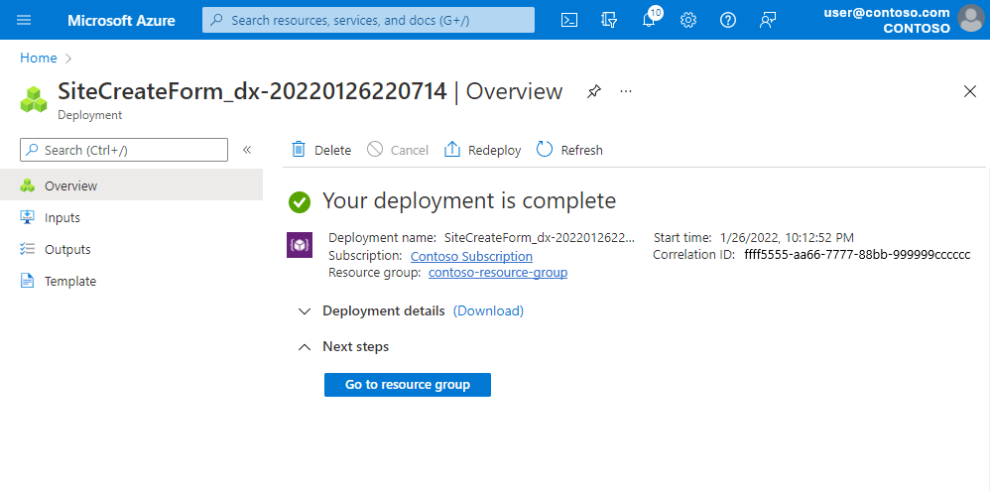Open Outputs in the left menu
Viewport: 990px width, 491px height.
[131, 249]
